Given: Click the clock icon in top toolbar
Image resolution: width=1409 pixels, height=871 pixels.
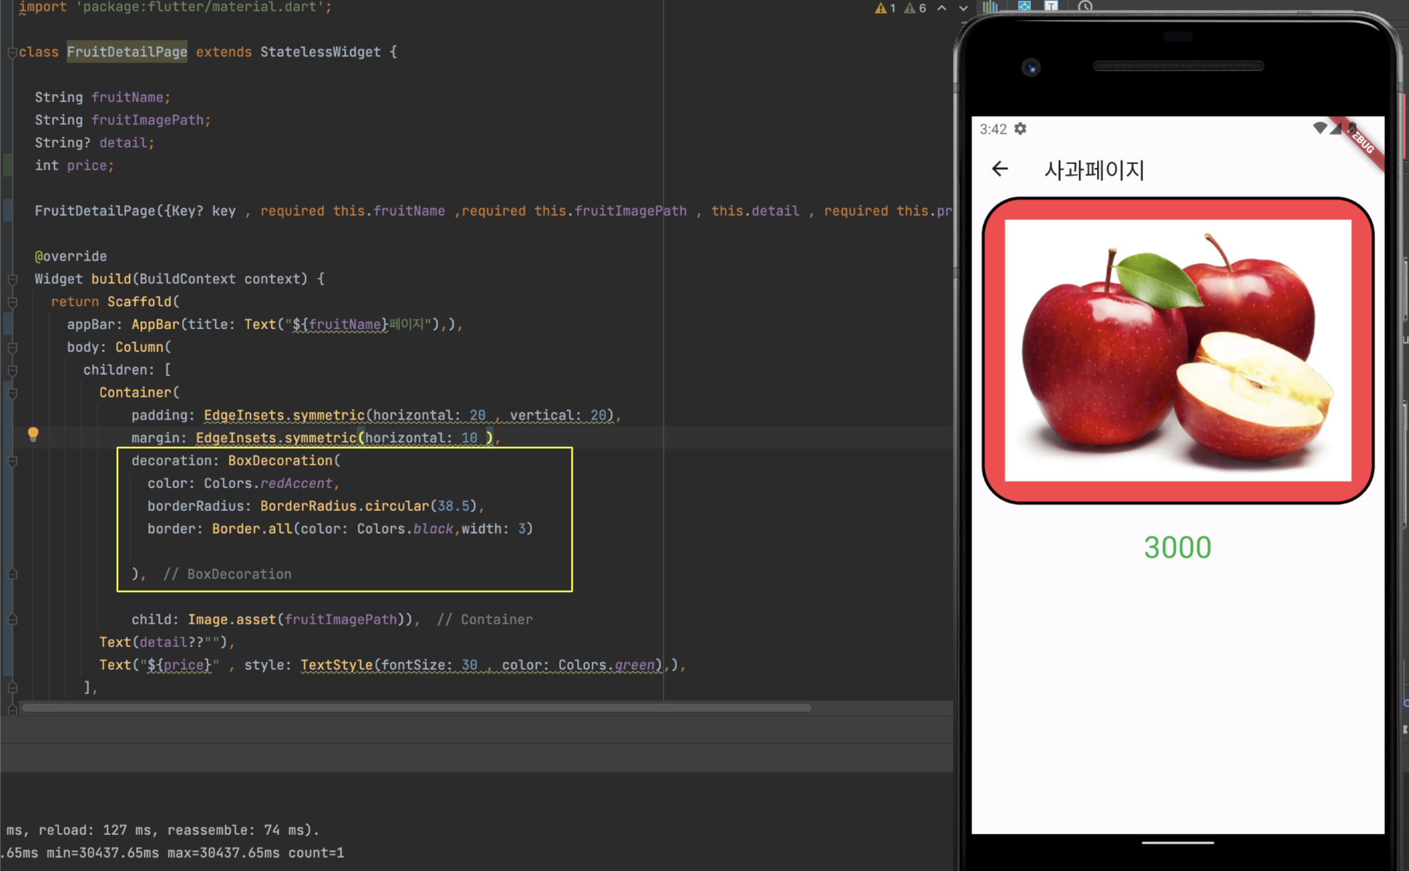Looking at the screenshot, I should 1085,6.
